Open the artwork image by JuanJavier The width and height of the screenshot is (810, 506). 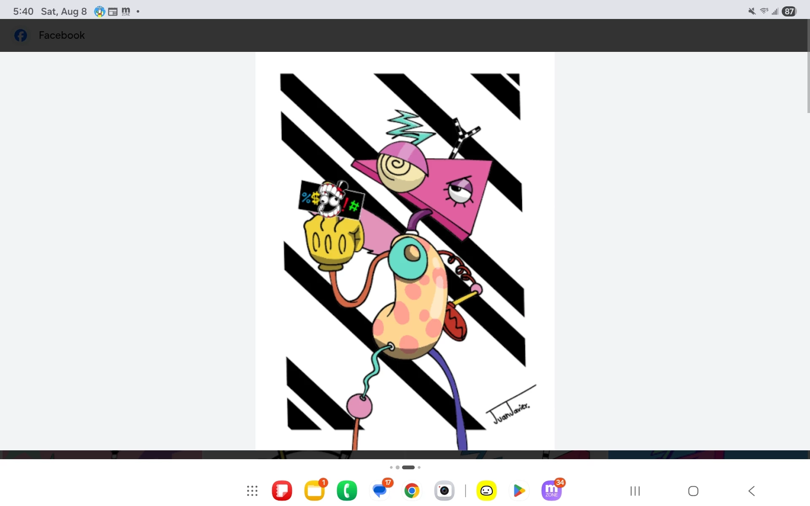coord(405,251)
